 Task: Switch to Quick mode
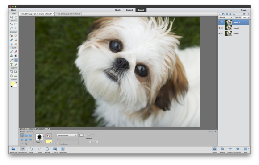point(117,10)
